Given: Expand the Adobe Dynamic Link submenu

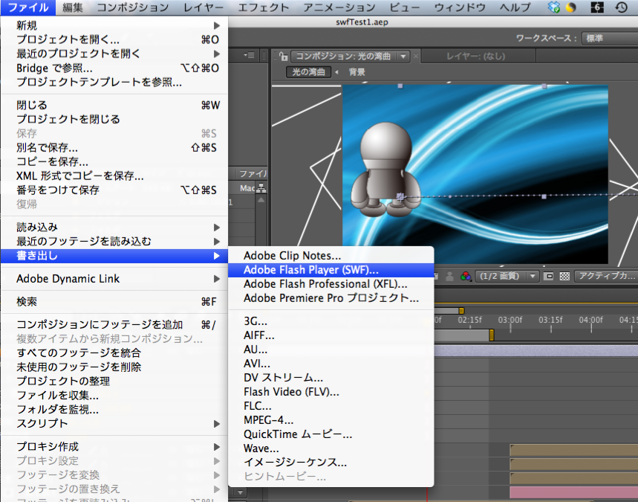Looking at the screenshot, I should tap(114, 279).
